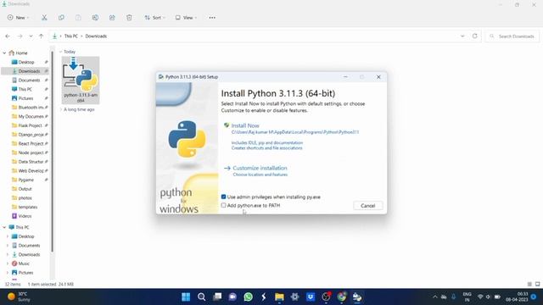Choose Customize installation option

[x=260, y=168]
